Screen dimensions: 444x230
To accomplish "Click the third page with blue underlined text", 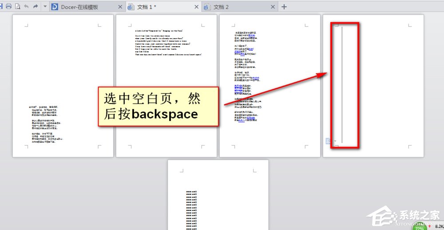I will 270,86.
